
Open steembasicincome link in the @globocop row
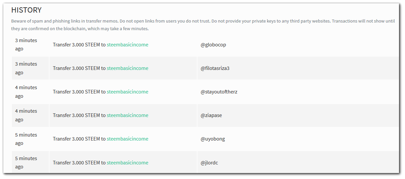127,45
